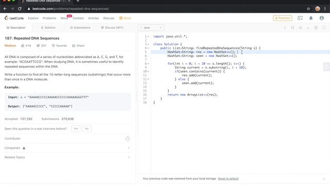The image size is (330, 185).
Task: Open the editor settings gear icon
Action: pos(316,28)
